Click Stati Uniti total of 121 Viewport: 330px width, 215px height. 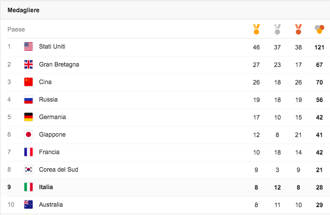(x=319, y=47)
